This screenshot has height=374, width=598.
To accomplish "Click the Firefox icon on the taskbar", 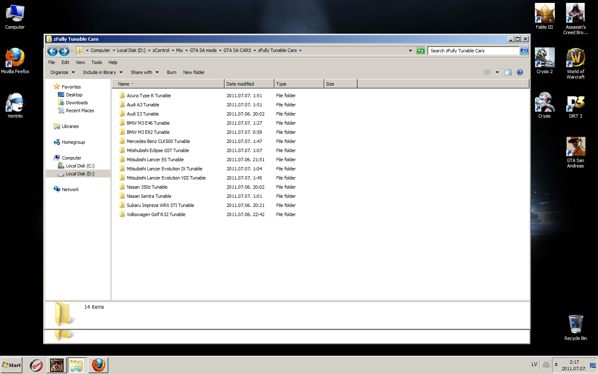I will coord(98,365).
